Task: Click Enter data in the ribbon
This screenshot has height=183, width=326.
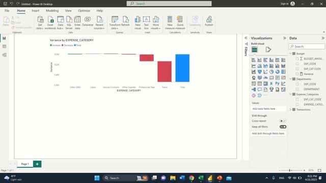Action: 77,22
